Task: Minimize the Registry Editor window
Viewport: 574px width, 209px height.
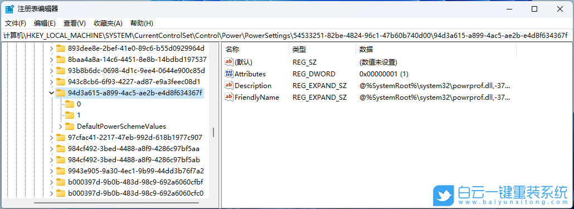Action: pos(509,9)
